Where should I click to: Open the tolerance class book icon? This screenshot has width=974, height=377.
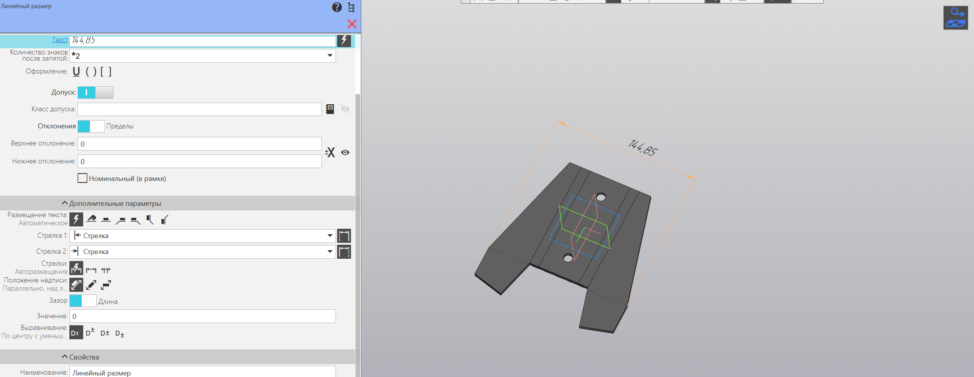(x=330, y=109)
